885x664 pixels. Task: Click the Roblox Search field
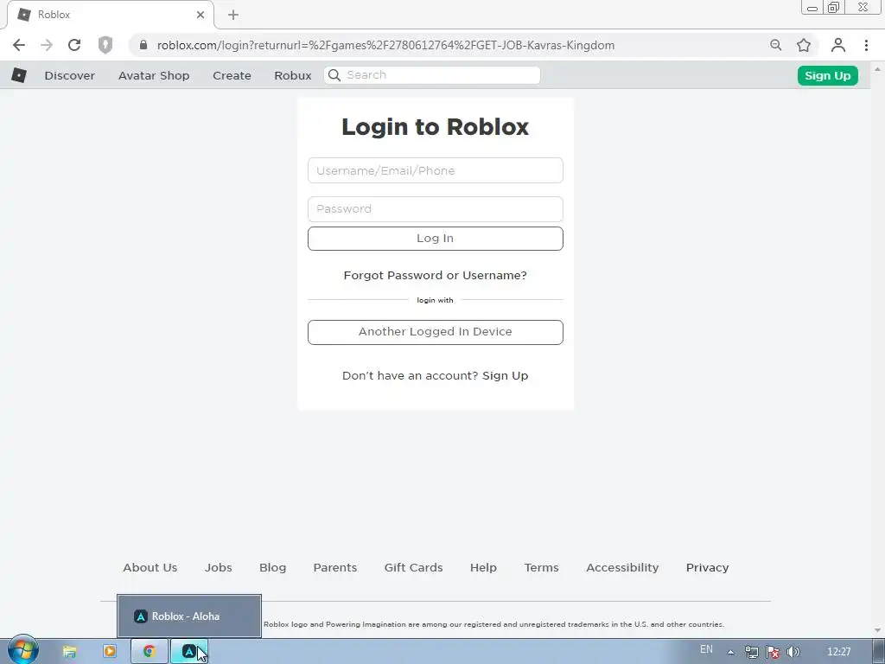pyautogui.click(x=432, y=75)
